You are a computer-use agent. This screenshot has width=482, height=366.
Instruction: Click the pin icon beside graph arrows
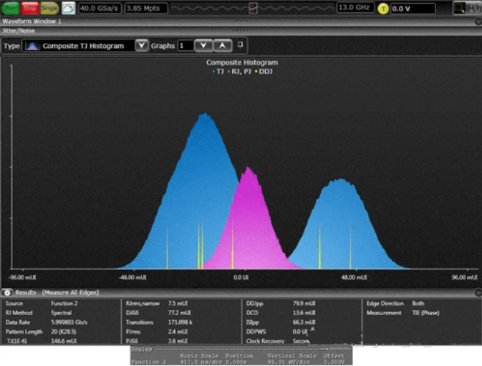241,45
